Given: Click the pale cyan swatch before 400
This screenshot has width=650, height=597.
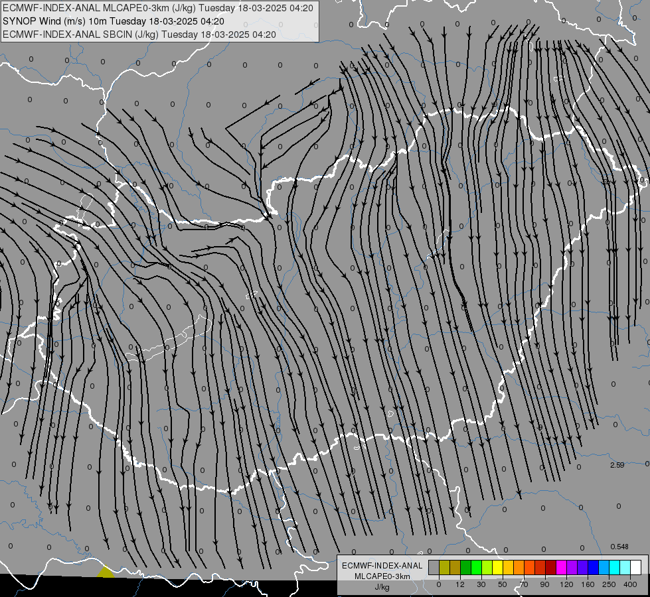Looking at the screenshot, I should tap(625, 567).
